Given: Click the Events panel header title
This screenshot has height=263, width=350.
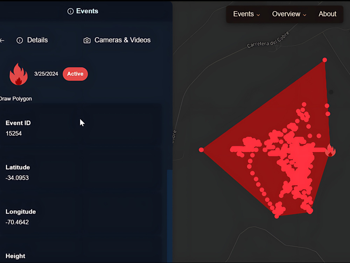Looking at the screenshot, I should coord(87,11).
